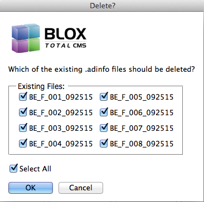
Task: Toggle the BE_F_004_092515 checkbox off
Action: coord(23,144)
